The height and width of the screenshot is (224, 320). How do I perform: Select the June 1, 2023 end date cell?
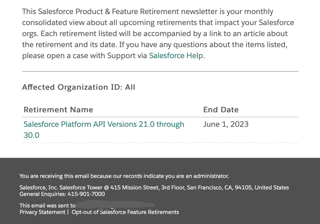coord(226,124)
